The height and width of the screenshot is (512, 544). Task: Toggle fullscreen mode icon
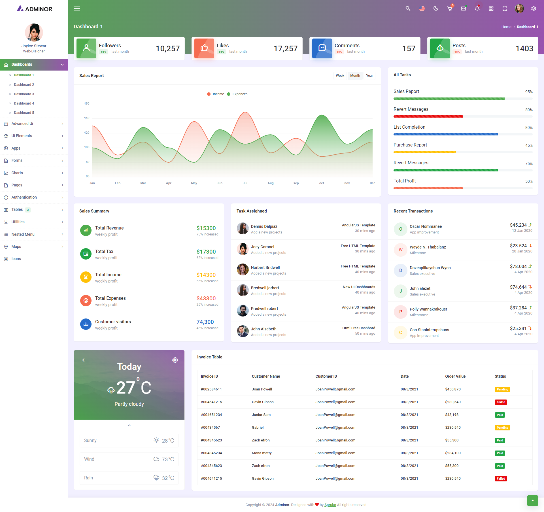[x=505, y=9]
